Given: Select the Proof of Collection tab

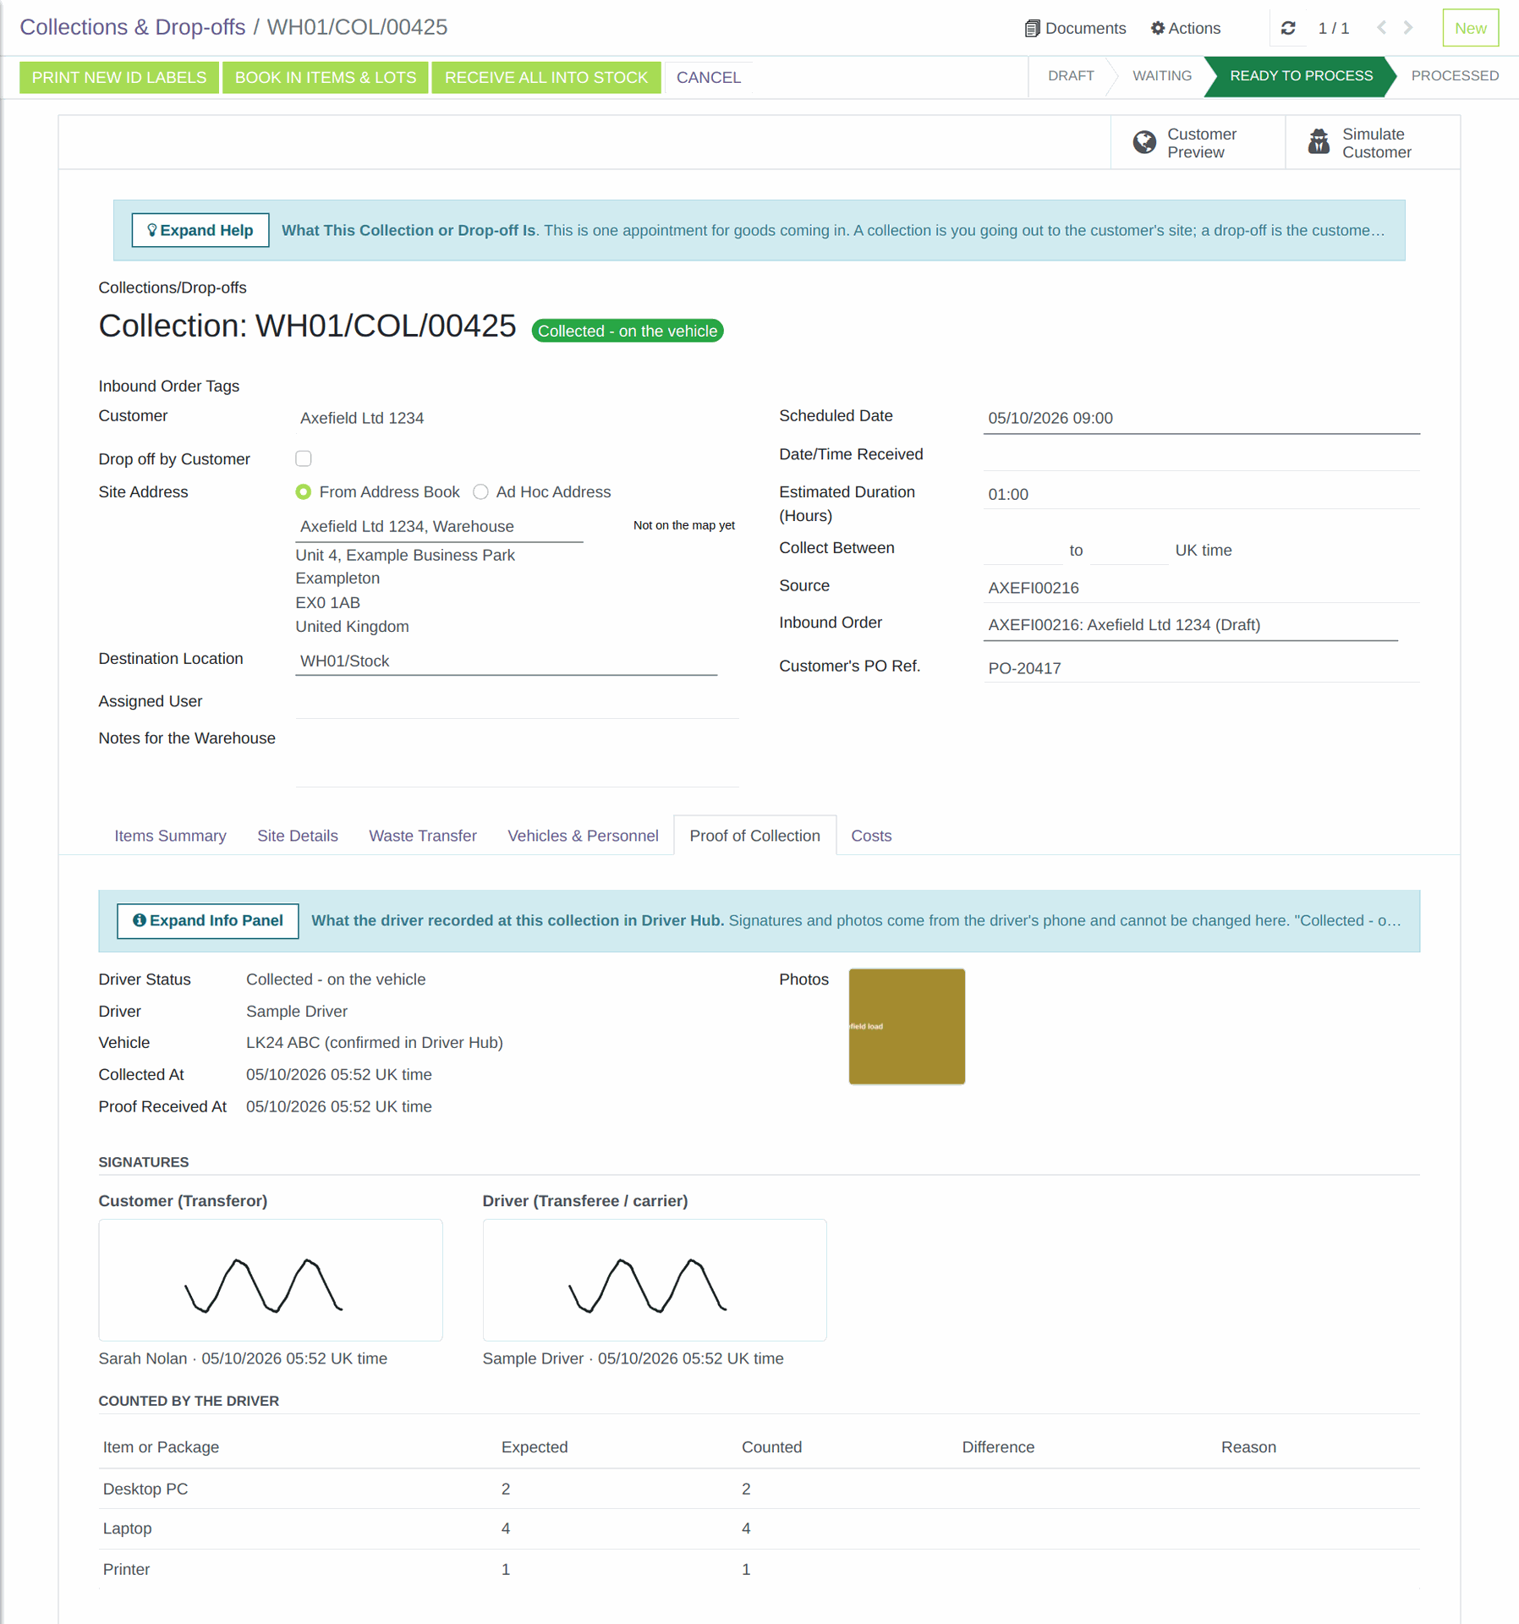Looking at the screenshot, I should pos(754,836).
